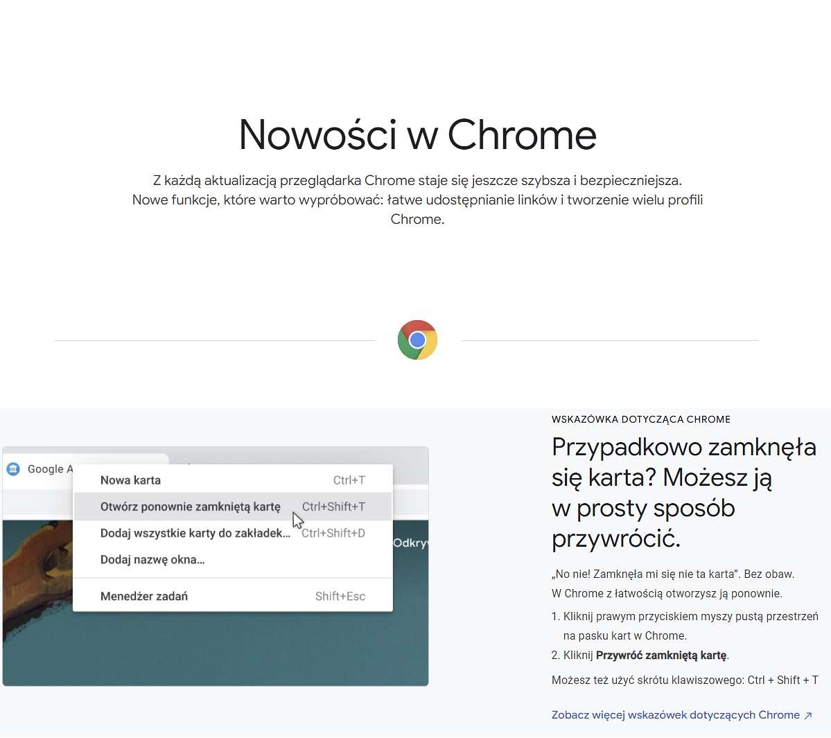This screenshot has width=831, height=738.
Task: Select Dodaj wszystkie karty do zakładek… entry
Action: click(x=233, y=533)
